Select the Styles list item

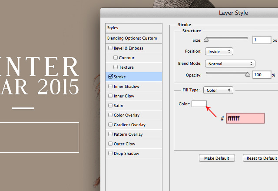(x=134, y=28)
